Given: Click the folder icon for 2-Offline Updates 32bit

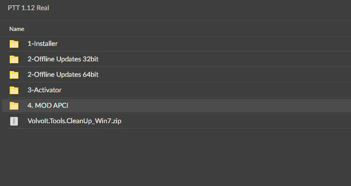Looking at the screenshot, I should pyautogui.click(x=14, y=59).
